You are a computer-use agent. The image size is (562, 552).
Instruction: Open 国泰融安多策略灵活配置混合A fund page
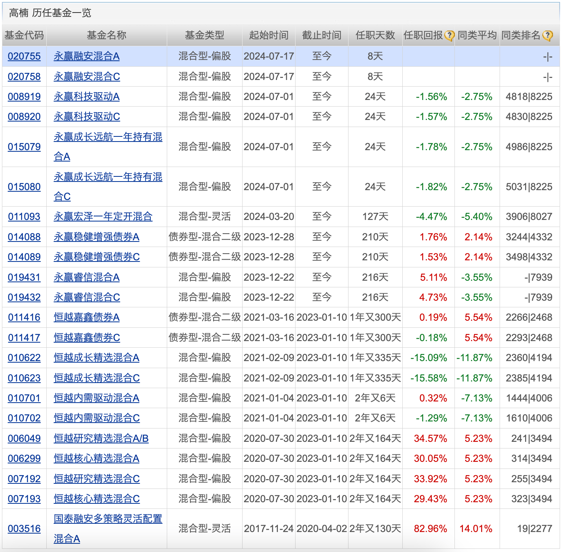(x=108, y=528)
